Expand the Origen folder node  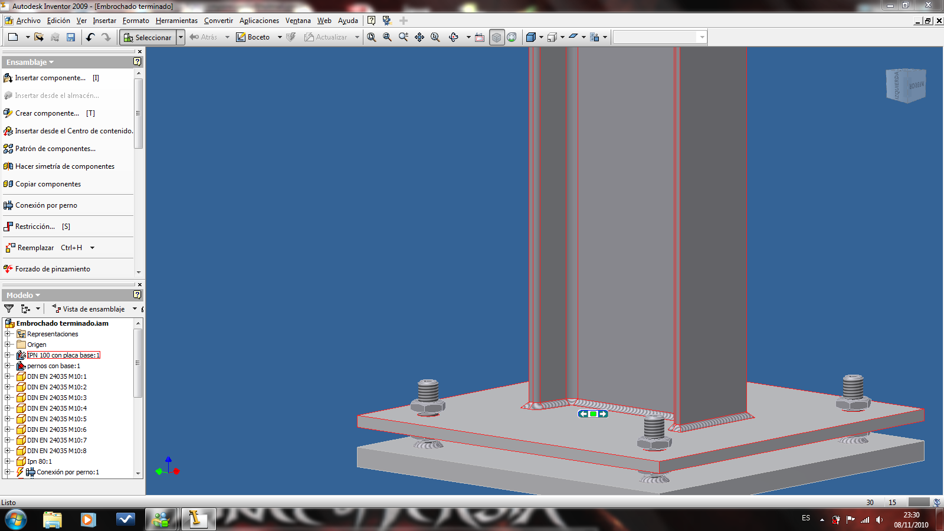pos(8,345)
